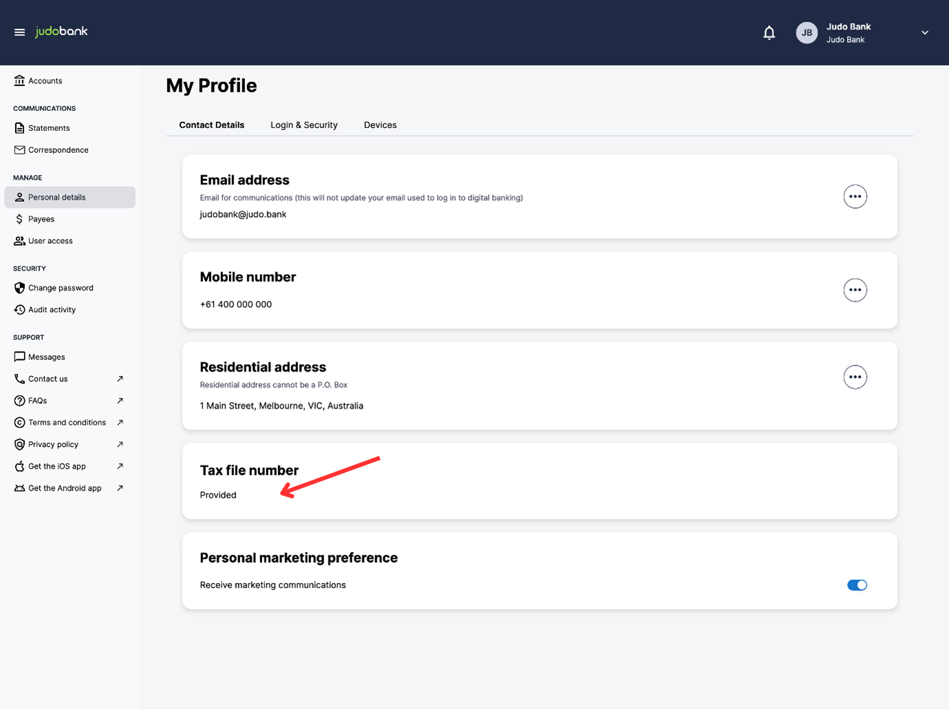
Task: Click external arrow beside Terms and conditions
Action: point(120,423)
